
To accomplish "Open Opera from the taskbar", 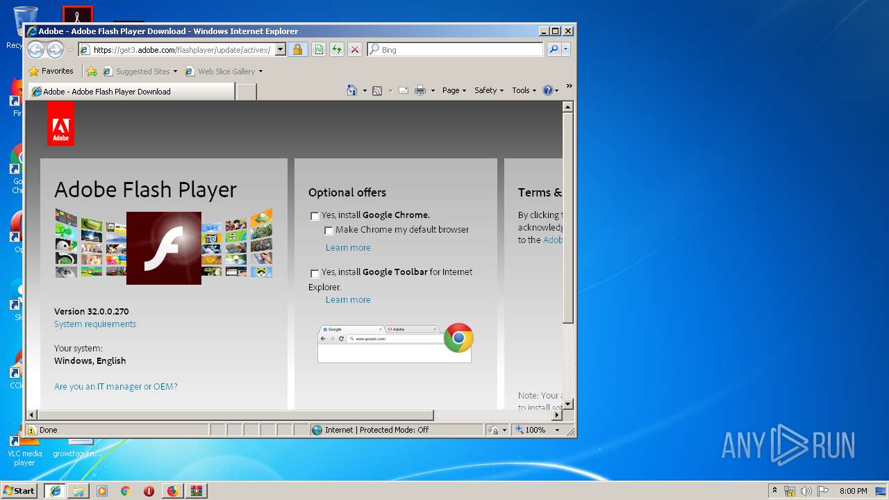I will [149, 491].
